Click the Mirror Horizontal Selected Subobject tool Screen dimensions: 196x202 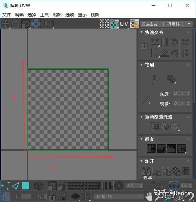[x=49, y=24]
